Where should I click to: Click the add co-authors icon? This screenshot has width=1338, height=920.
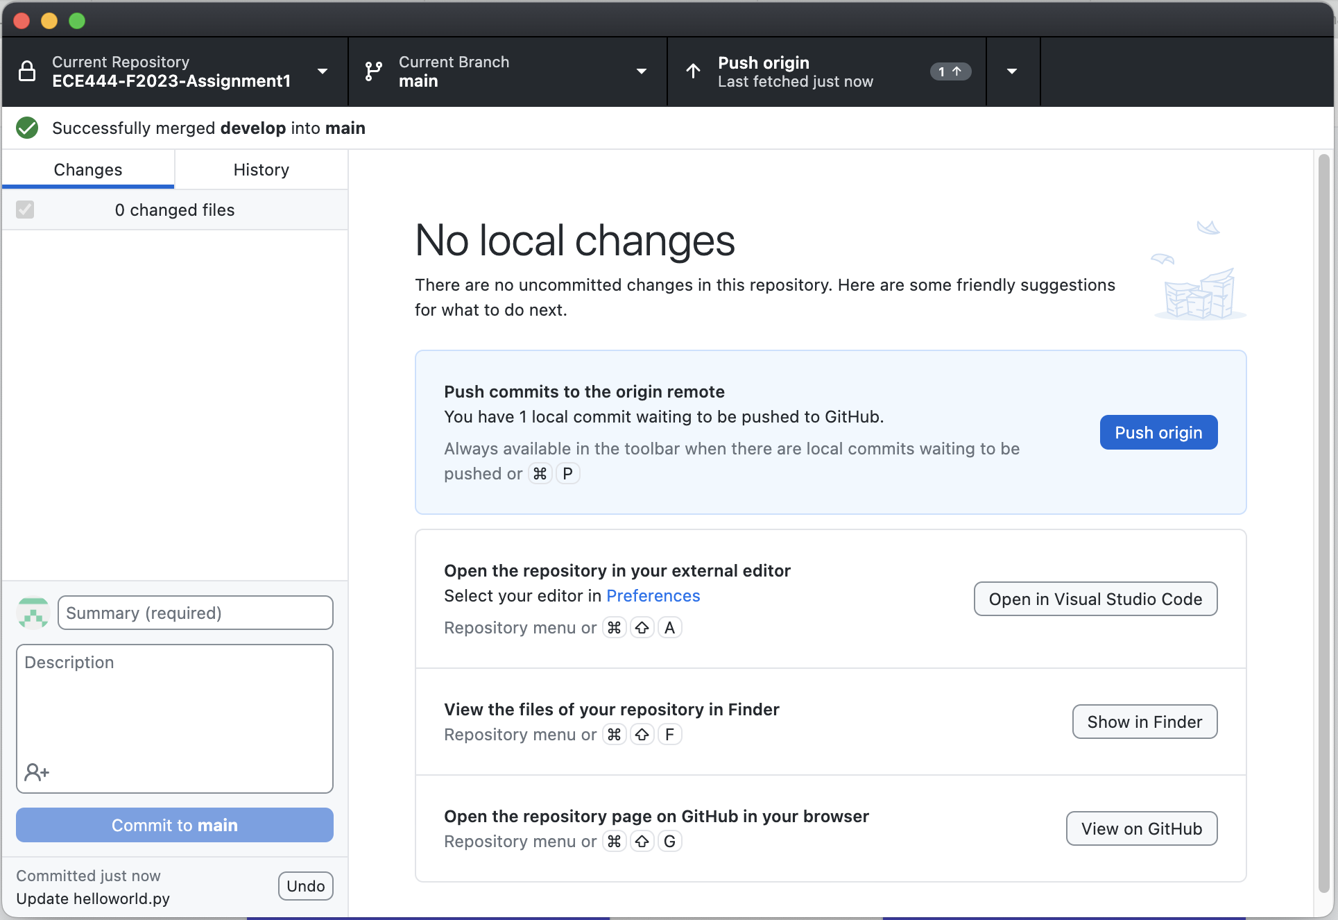tap(37, 772)
